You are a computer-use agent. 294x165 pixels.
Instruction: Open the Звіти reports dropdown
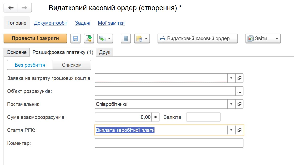coord(263,38)
